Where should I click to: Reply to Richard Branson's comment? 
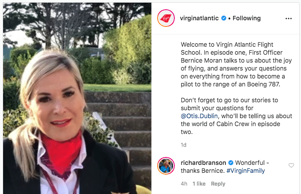pyautogui.click(x=218, y=184)
